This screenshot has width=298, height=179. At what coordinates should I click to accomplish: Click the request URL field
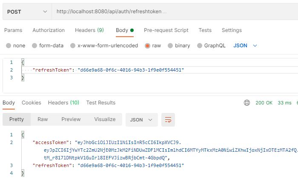pyautogui.click(x=175, y=12)
